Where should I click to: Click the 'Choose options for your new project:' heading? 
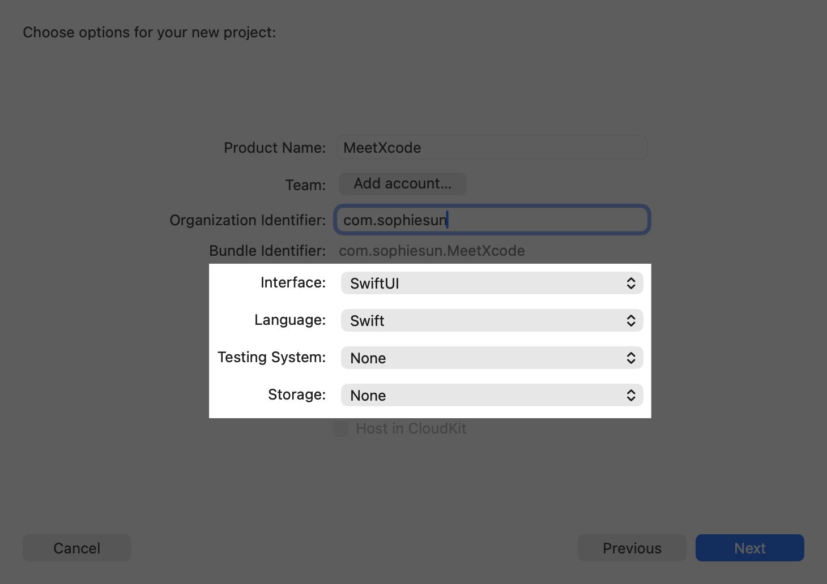150,32
